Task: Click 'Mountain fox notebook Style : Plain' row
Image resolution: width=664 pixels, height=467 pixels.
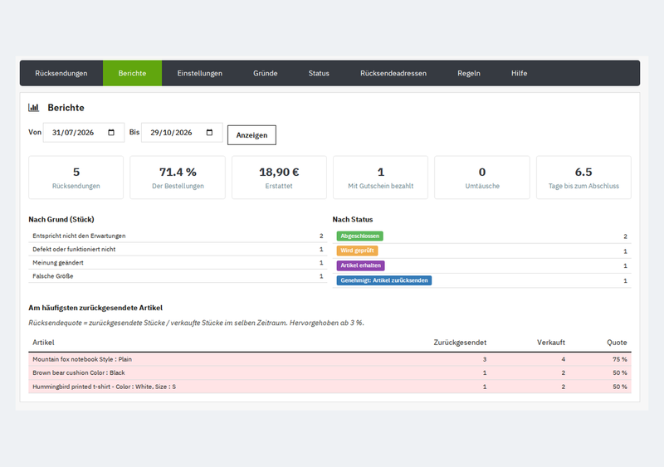Action: [330, 359]
